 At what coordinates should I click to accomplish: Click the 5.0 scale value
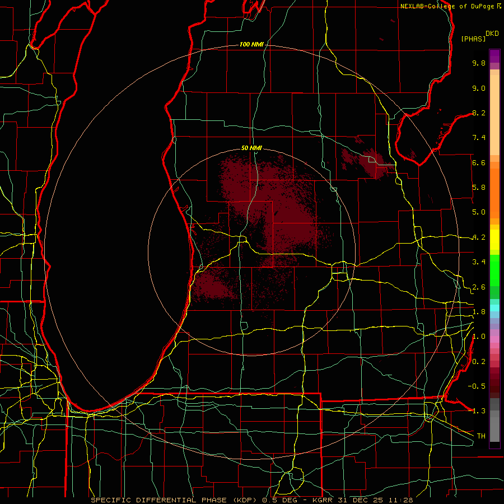click(479, 212)
